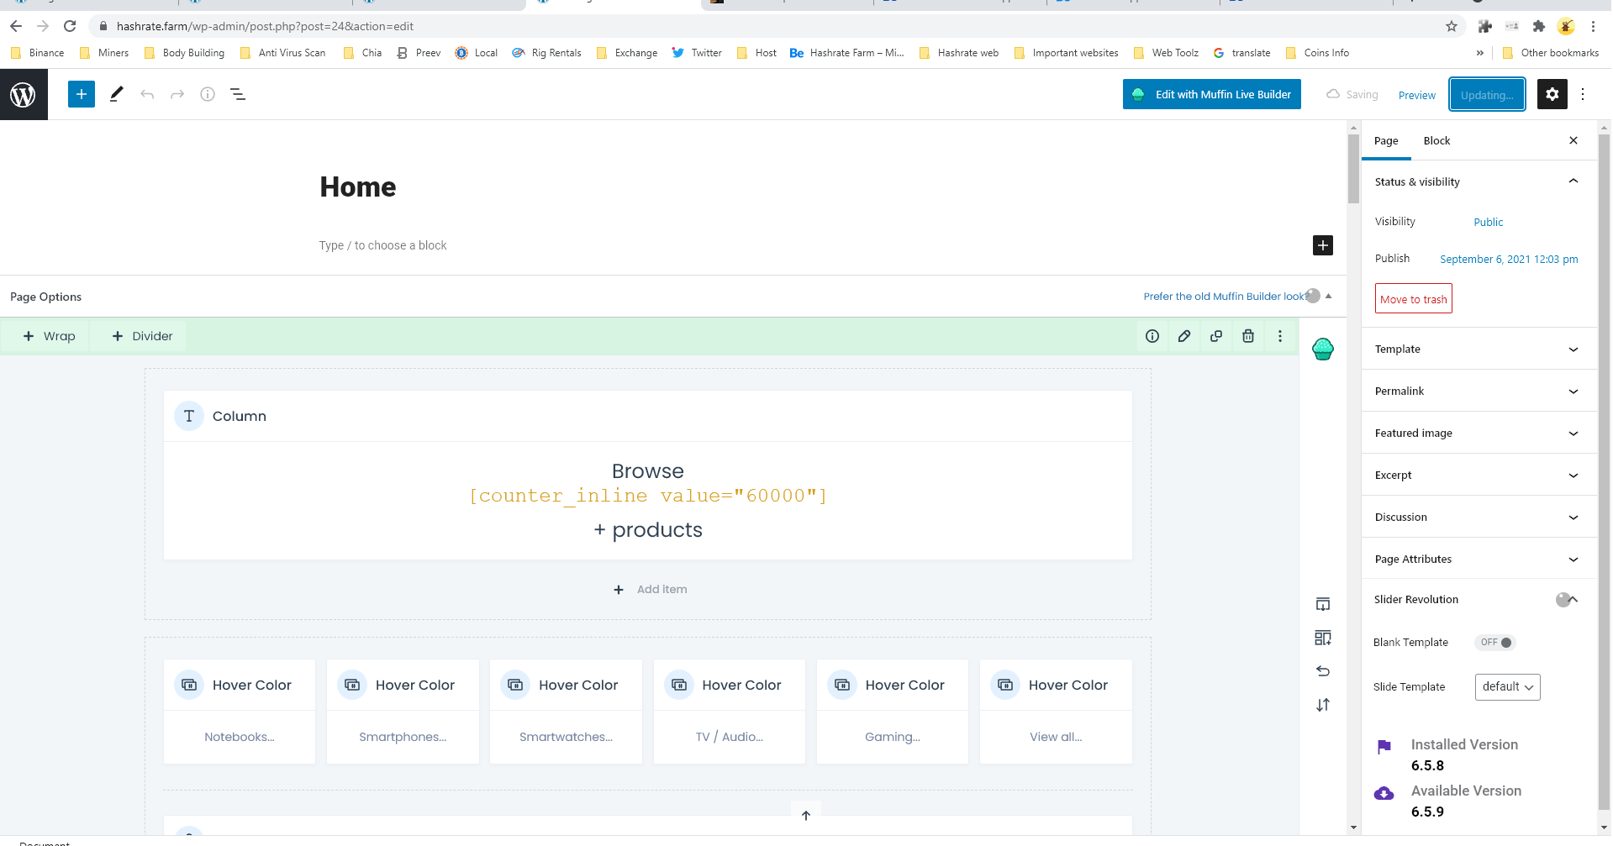Clone the section with duplicate icon

click(x=1216, y=336)
